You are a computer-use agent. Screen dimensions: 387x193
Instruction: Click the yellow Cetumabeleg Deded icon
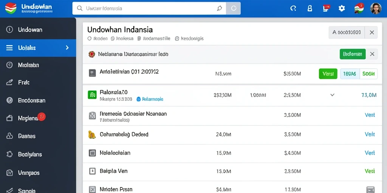coord(91,135)
